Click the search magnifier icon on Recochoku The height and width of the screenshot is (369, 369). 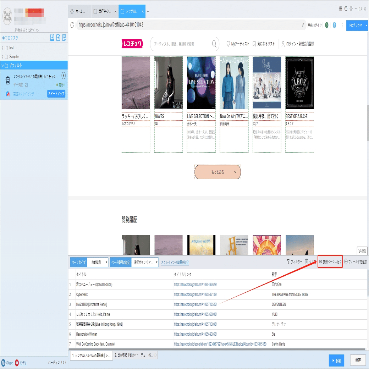point(214,44)
